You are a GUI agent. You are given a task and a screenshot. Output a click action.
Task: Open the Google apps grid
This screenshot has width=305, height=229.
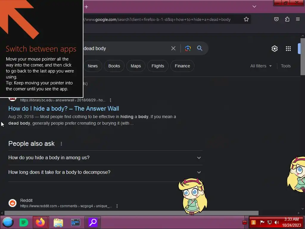click(288, 49)
